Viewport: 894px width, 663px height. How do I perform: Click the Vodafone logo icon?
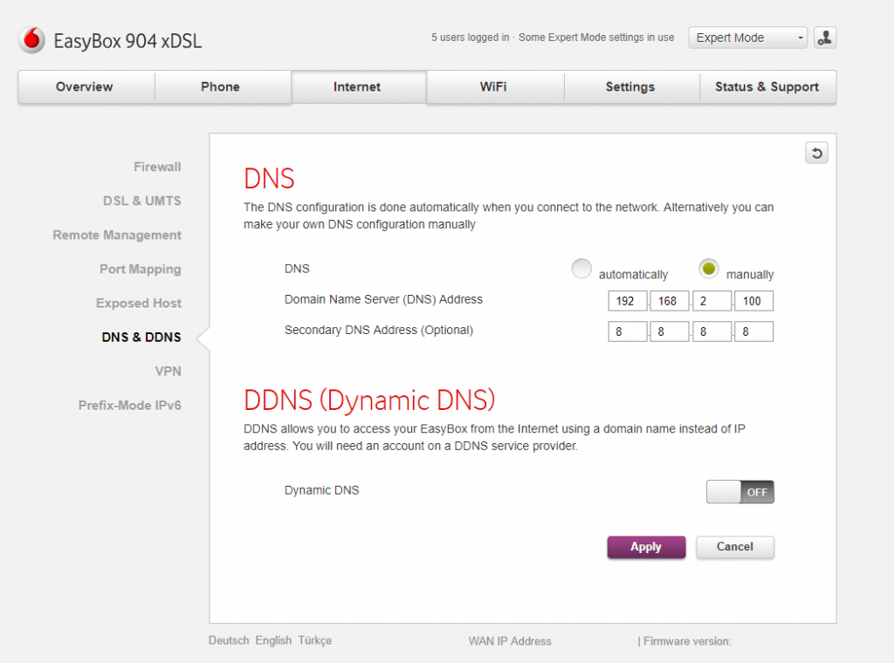(x=32, y=40)
